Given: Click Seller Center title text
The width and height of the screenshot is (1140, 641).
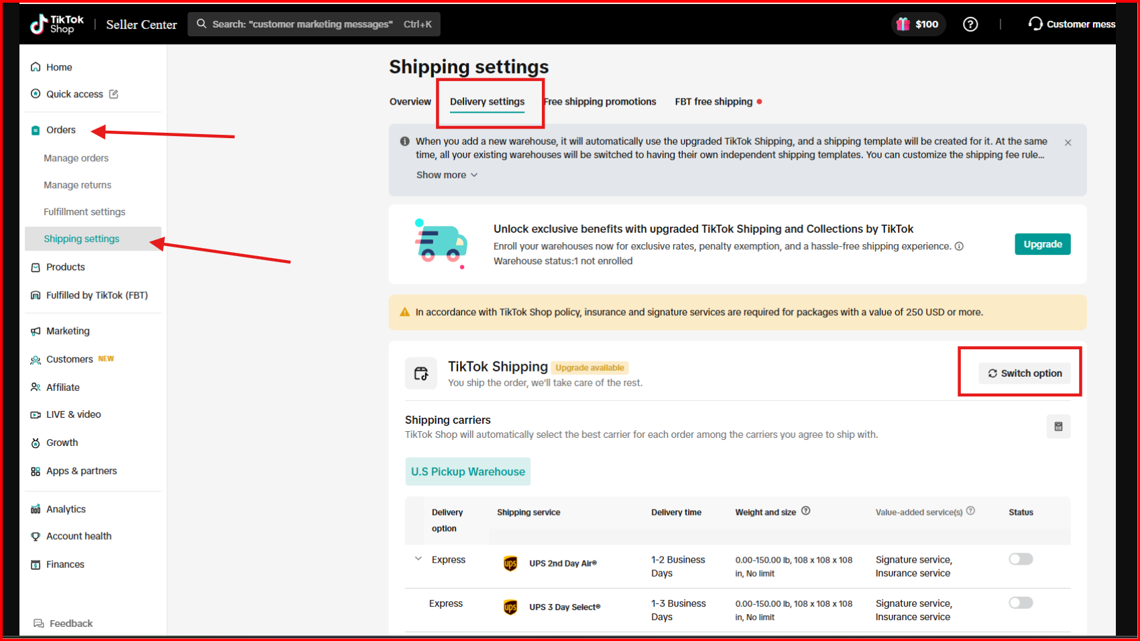Looking at the screenshot, I should click(x=141, y=25).
